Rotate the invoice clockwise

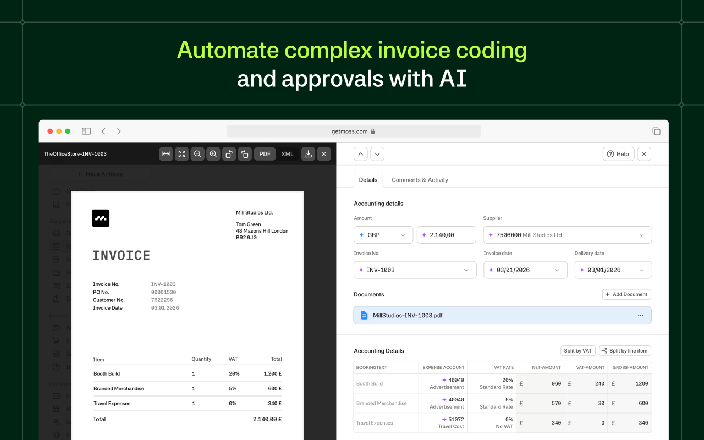[245, 154]
